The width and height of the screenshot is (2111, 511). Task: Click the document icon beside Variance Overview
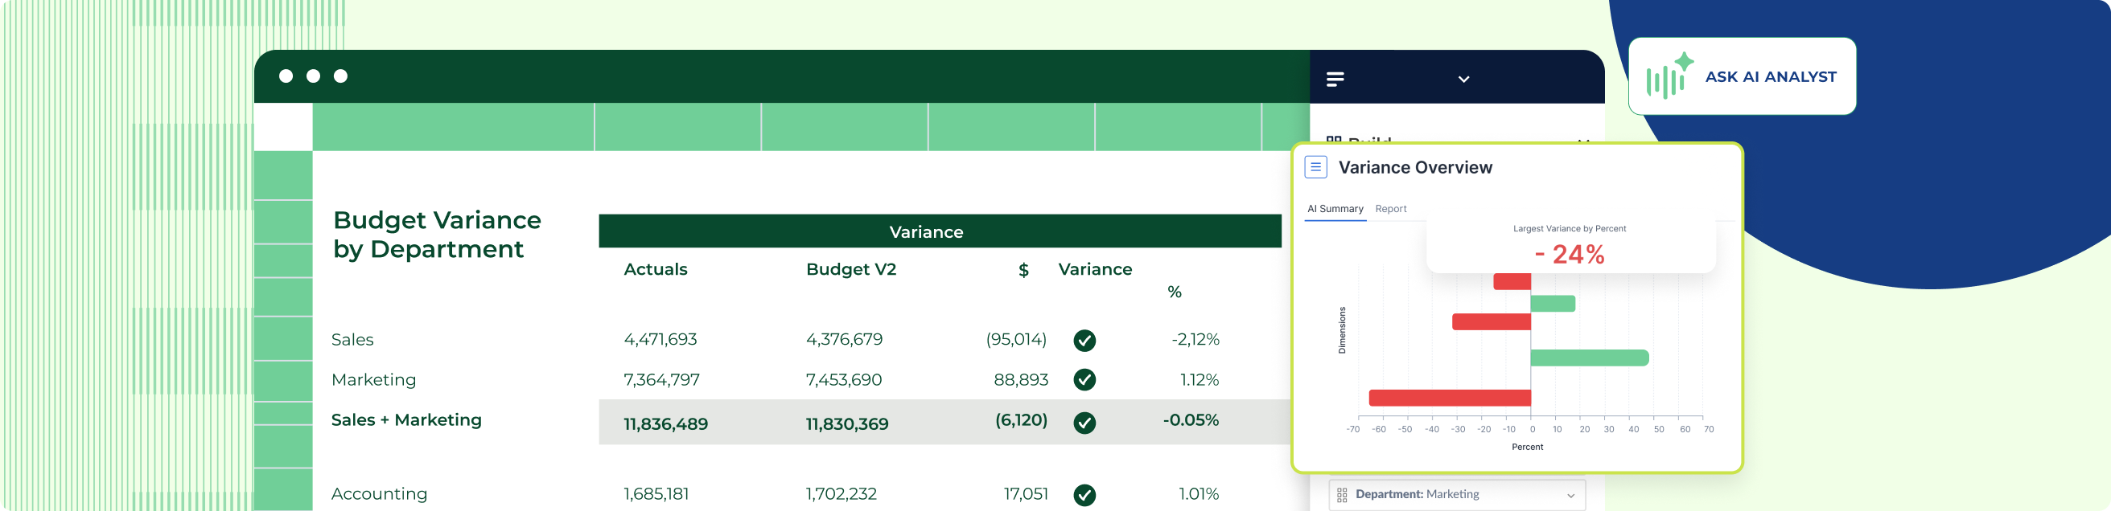(x=1315, y=167)
